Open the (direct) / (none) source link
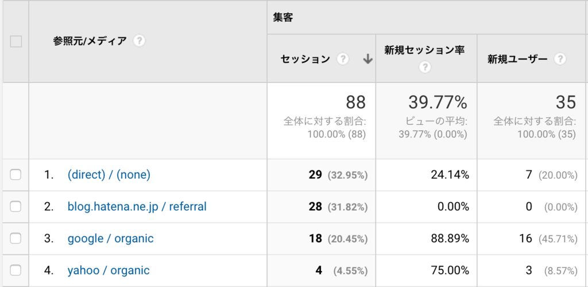The image size is (588, 287). [x=109, y=175]
